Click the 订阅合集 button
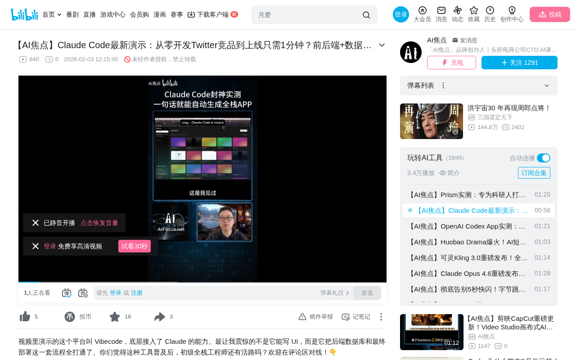The width and height of the screenshot is (576, 360). 534,173
